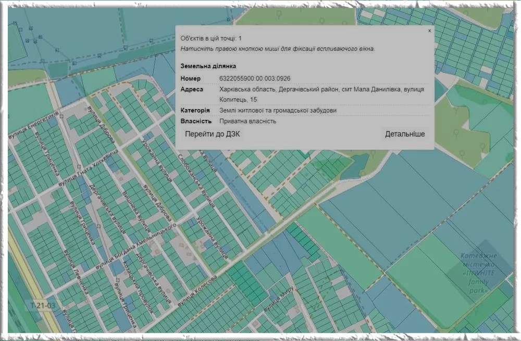Image resolution: width=521 pixels, height=341 pixels.
Task: Click the 'Котеджне містечко INWHITE family park' label
Action: [x=478, y=273]
